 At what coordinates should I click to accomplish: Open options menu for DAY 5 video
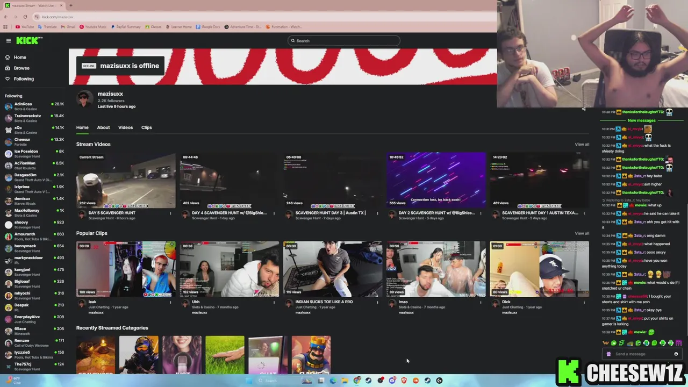click(x=171, y=213)
